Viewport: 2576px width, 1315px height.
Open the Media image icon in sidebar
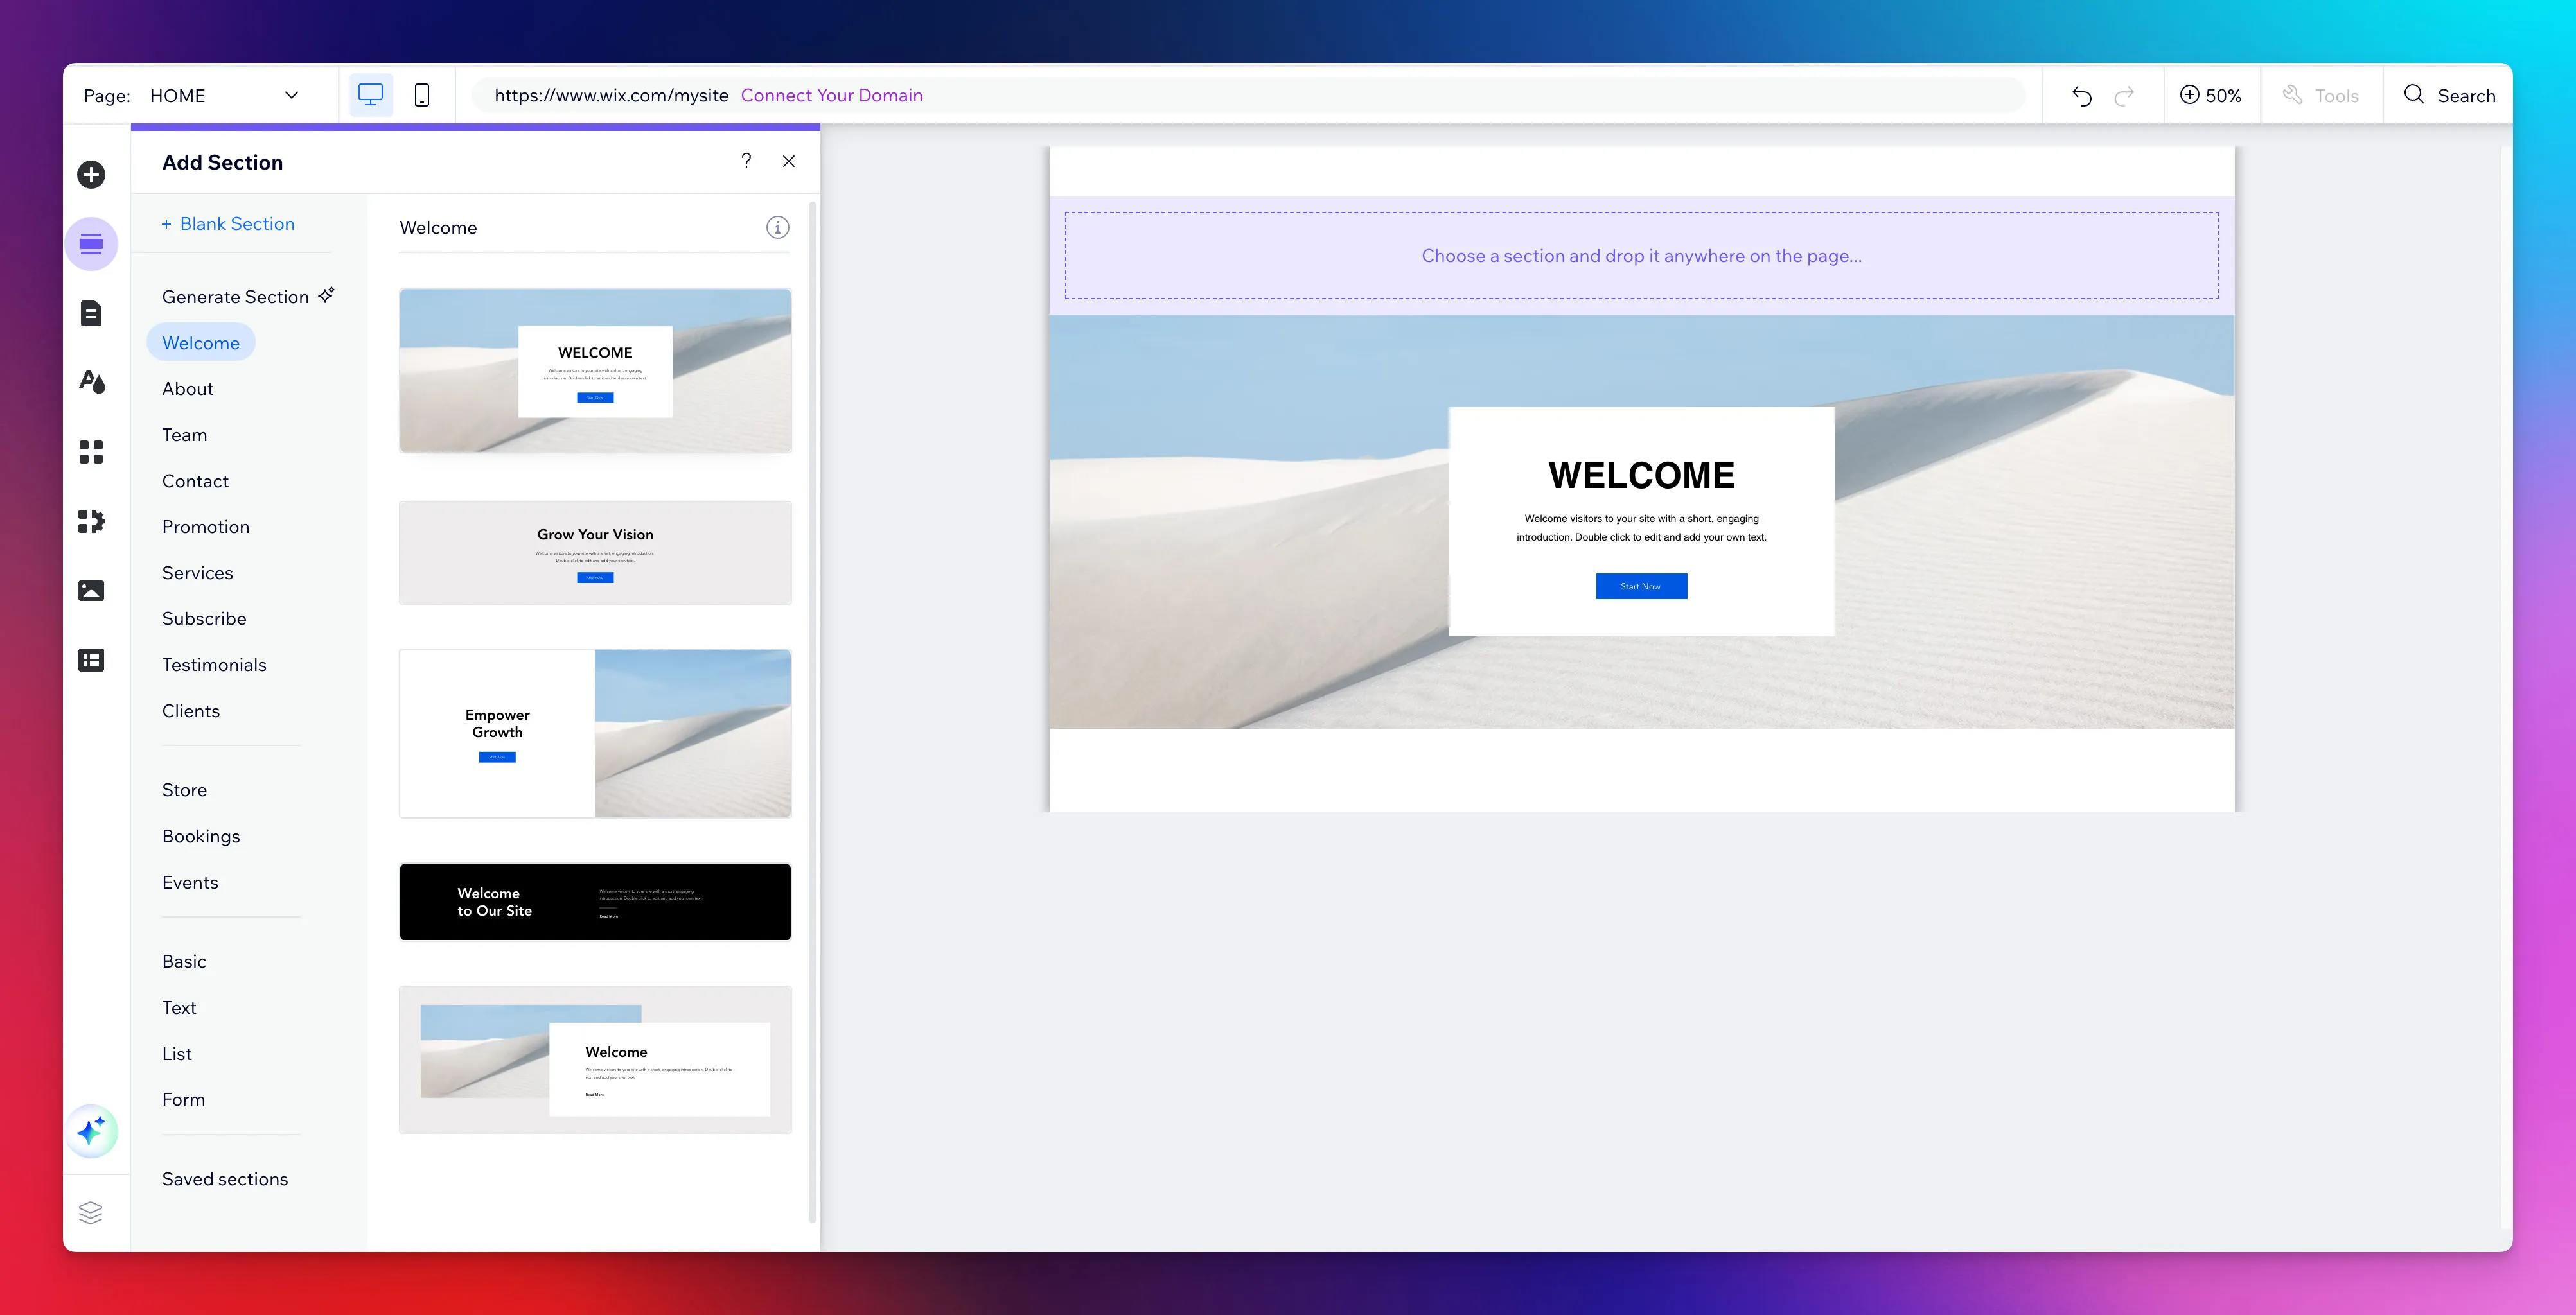pyautogui.click(x=91, y=591)
